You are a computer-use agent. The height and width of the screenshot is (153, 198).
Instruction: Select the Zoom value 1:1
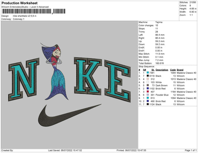pyautogui.click(x=191, y=15)
